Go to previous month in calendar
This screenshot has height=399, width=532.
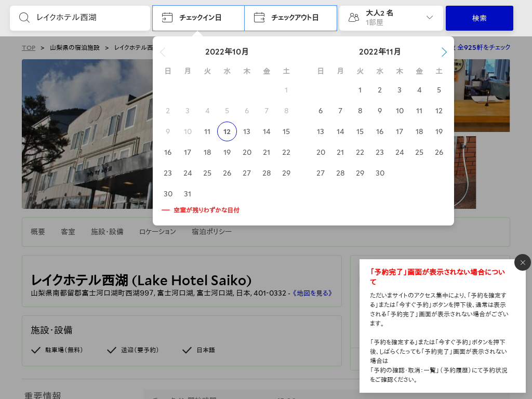163,52
